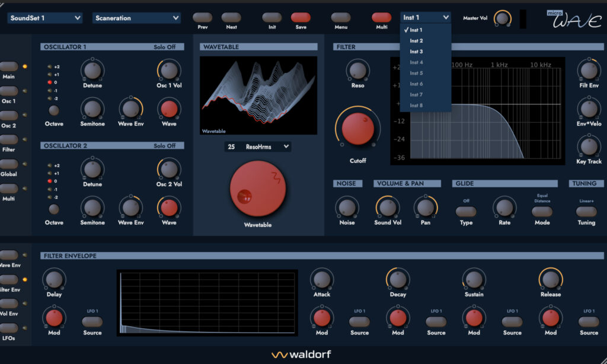Select Inst 3 from the instrument list

tap(416, 51)
